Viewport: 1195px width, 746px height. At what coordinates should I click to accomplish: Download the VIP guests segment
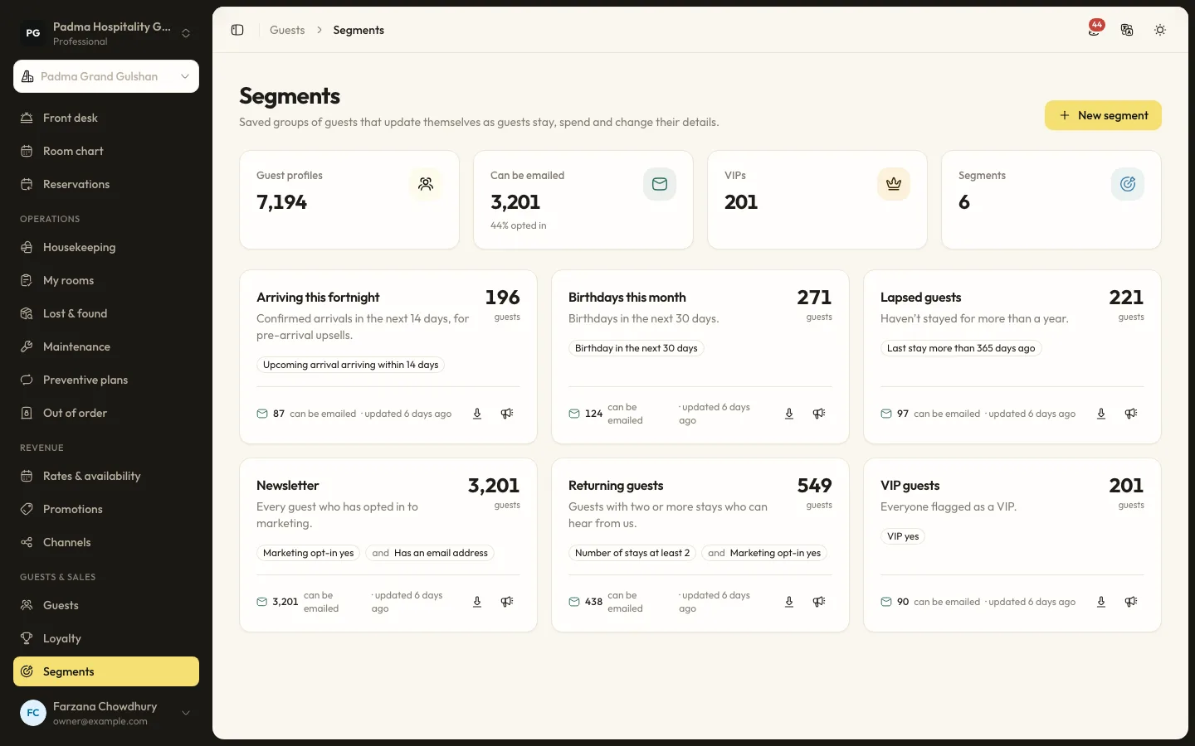tap(1101, 602)
